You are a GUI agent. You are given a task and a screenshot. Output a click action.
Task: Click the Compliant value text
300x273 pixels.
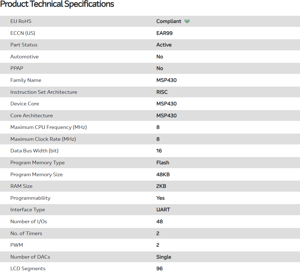click(169, 21)
